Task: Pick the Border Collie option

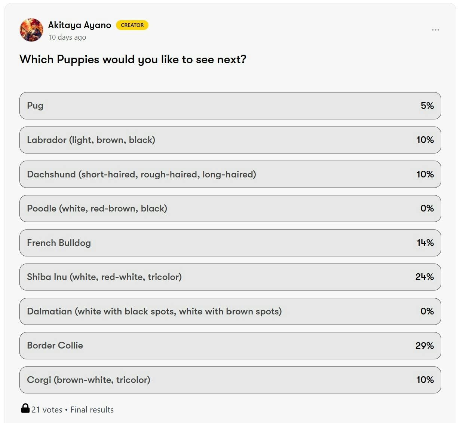Action: (230, 346)
